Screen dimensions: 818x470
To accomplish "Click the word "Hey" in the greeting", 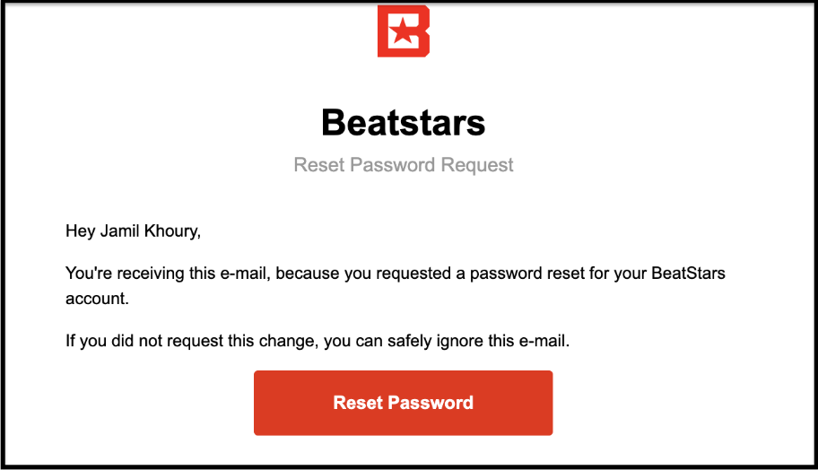I will pos(80,231).
